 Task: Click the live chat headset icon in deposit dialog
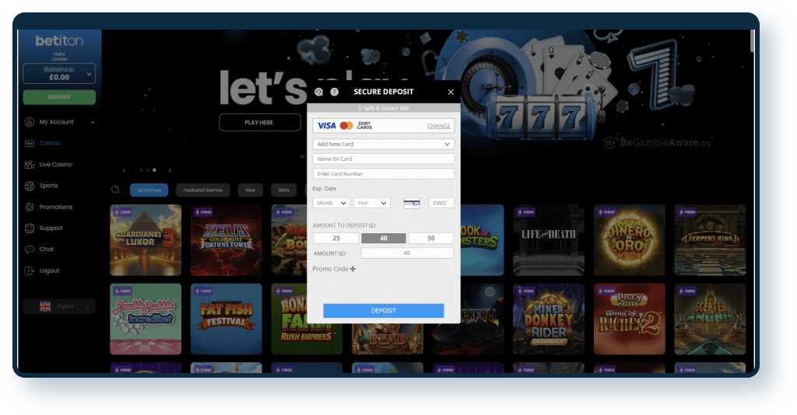tap(319, 92)
